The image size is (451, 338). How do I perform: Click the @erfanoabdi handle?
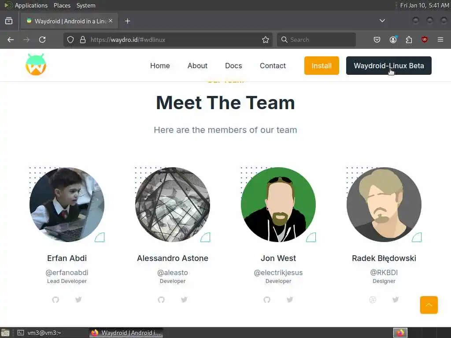[67, 272]
